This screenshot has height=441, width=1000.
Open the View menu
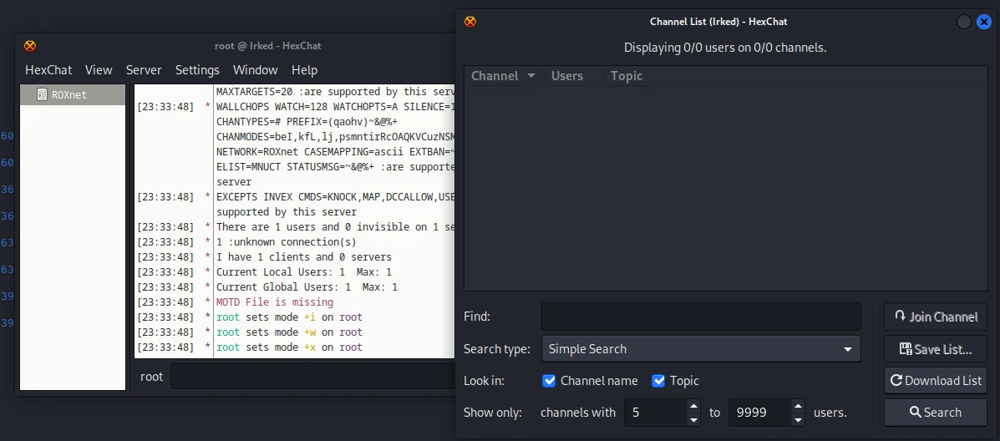(99, 70)
